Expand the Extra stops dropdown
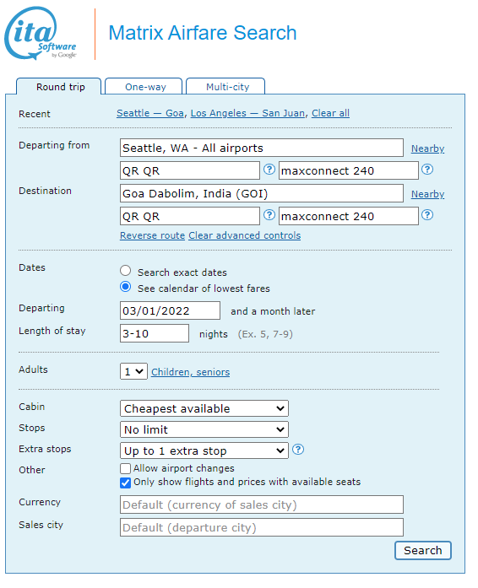The width and height of the screenshot is (478, 588). coord(204,450)
